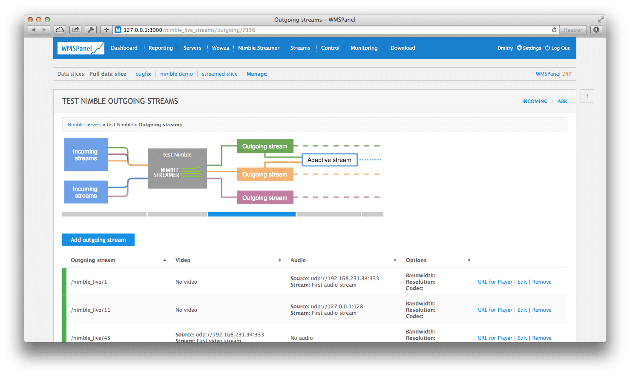Switch to the INCOMING streams view

click(x=535, y=101)
